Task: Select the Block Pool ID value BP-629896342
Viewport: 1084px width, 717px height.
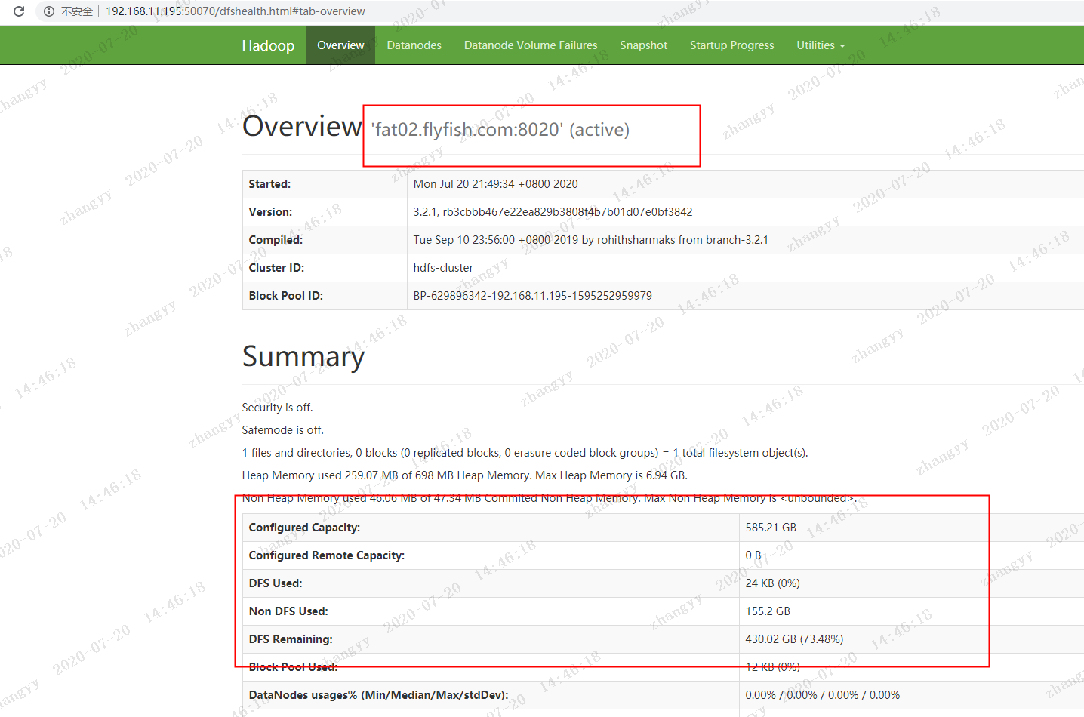Action: pyautogui.click(x=532, y=296)
